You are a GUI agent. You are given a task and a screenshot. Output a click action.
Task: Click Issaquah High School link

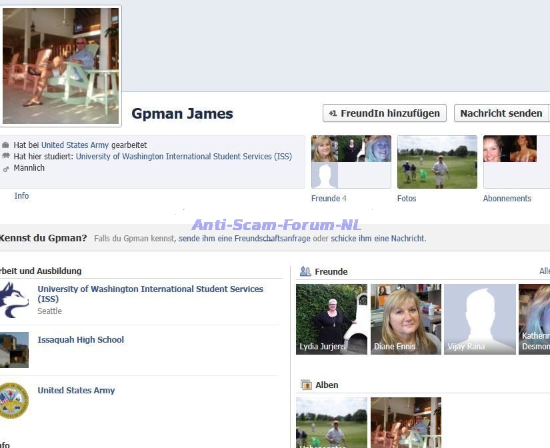(x=81, y=340)
